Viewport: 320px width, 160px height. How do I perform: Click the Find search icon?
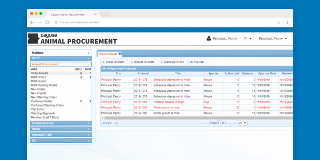[104, 123]
